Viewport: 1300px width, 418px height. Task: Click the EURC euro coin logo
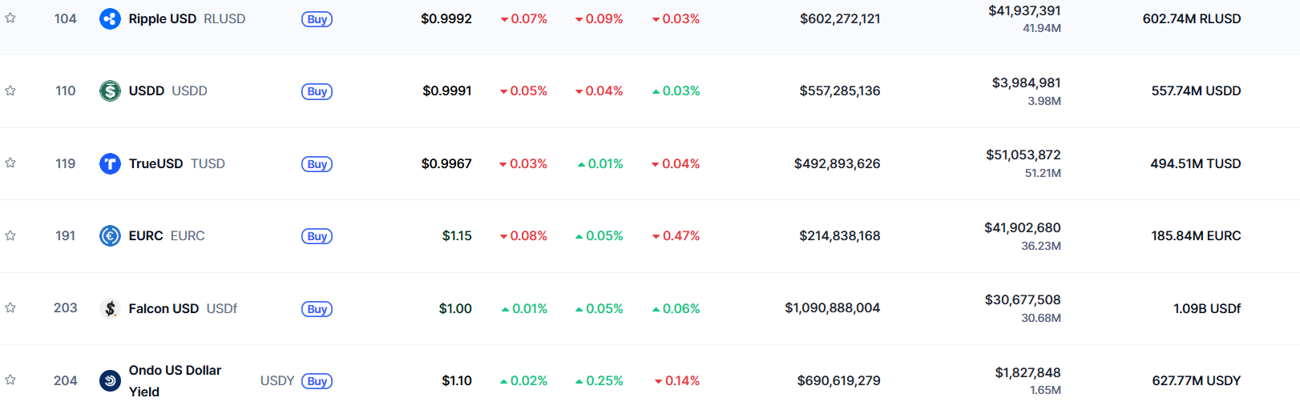(x=110, y=235)
